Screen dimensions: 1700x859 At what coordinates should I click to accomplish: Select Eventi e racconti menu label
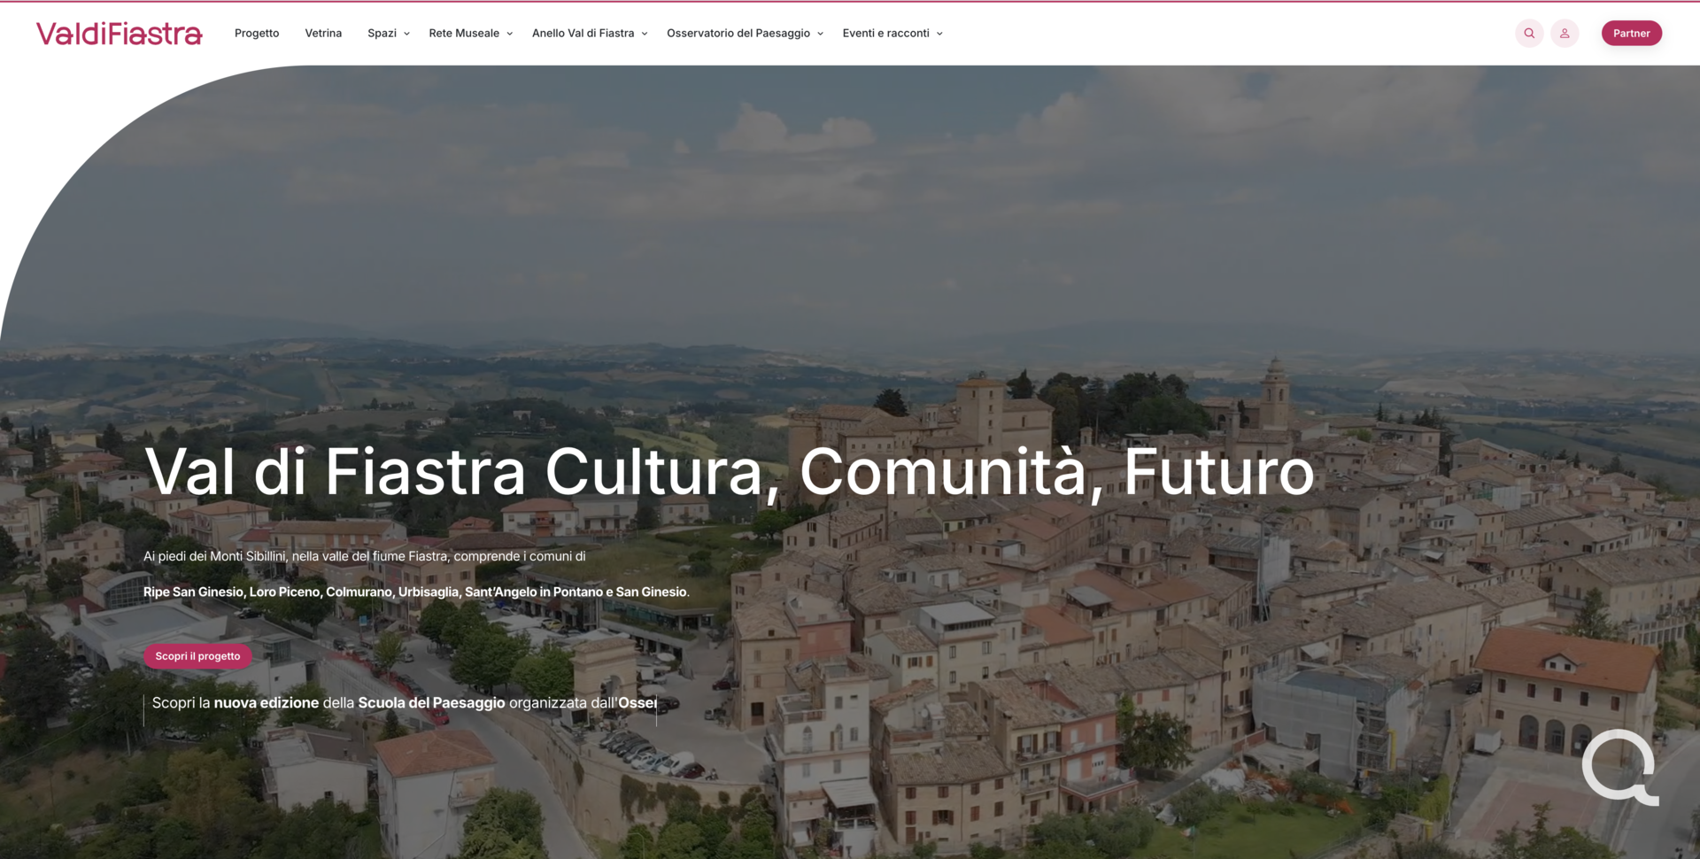885,34
